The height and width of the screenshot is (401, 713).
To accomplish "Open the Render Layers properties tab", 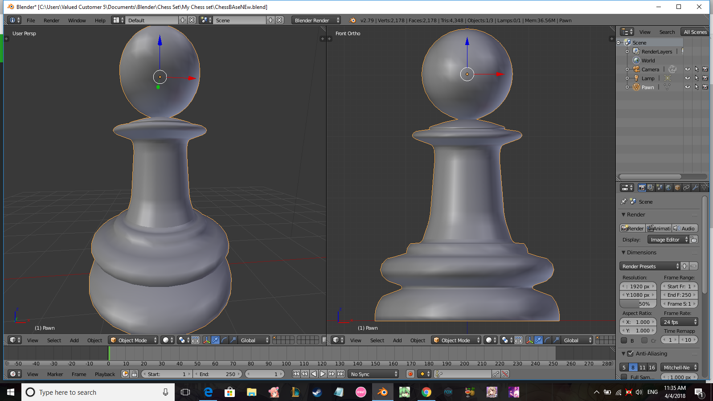I will pyautogui.click(x=651, y=188).
